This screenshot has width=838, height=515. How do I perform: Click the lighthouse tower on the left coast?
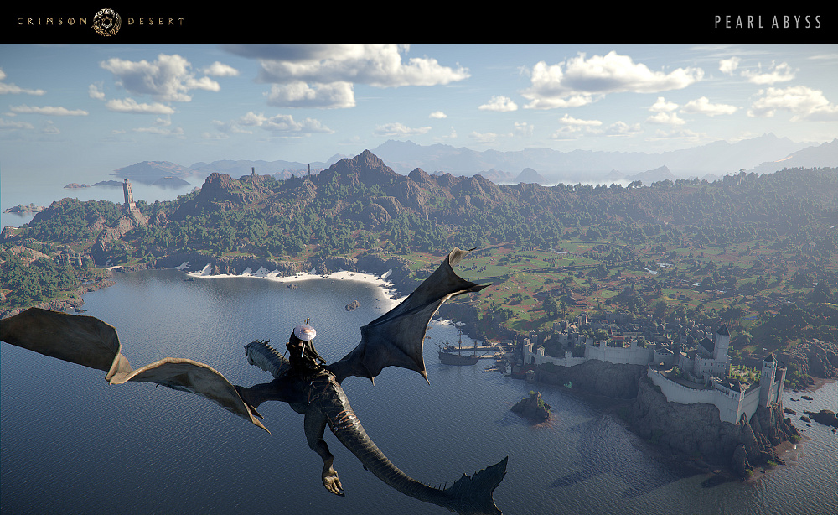pyautogui.click(x=127, y=191)
